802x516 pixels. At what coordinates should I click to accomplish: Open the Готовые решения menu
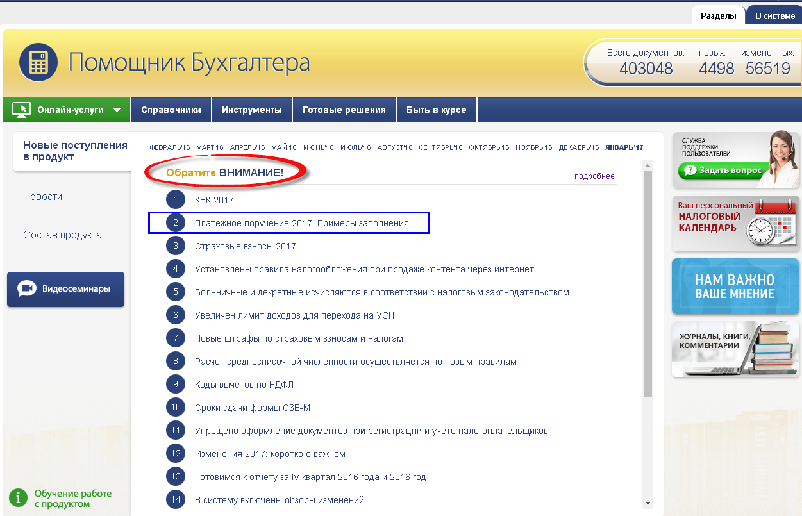(x=344, y=110)
